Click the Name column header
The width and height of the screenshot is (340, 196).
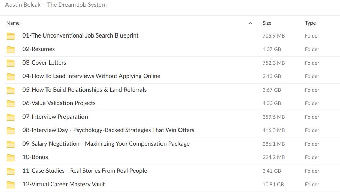coord(13,23)
